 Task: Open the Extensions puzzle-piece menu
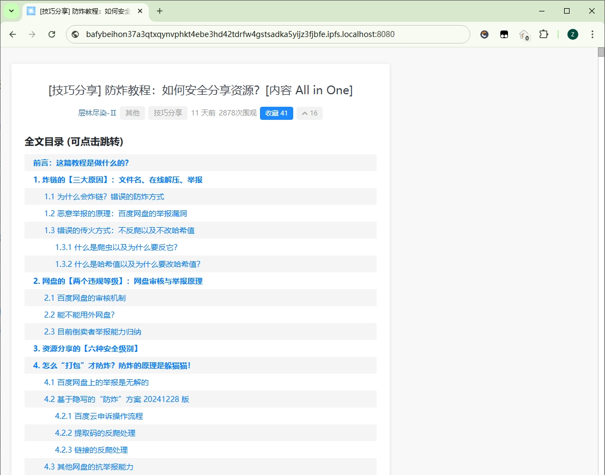[x=543, y=34]
